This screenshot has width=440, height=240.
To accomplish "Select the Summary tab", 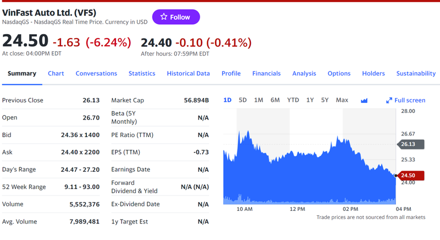I will pos(22,73).
